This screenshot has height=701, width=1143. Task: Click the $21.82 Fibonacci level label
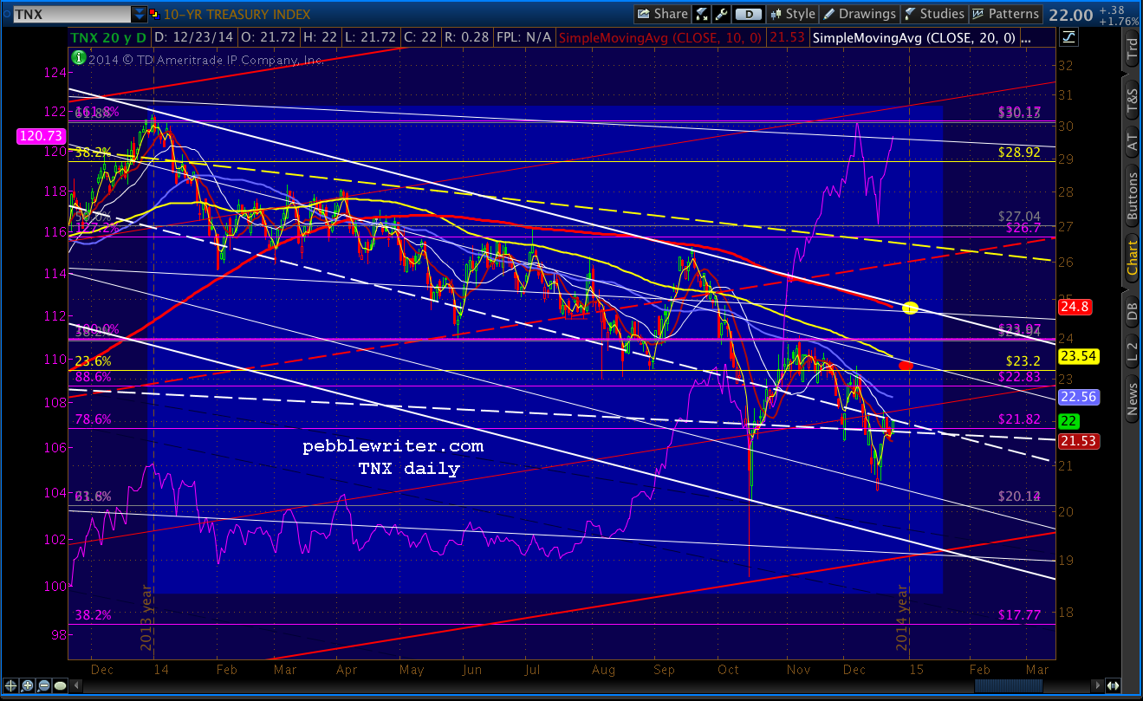1019,419
